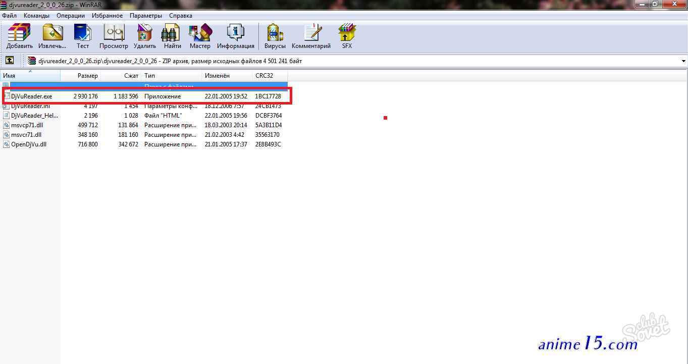Click CRC value 1BC17728
The height and width of the screenshot is (364, 688).
point(268,96)
